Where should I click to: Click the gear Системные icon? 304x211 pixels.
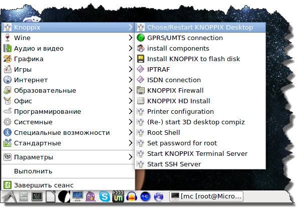(x=8, y=122)
